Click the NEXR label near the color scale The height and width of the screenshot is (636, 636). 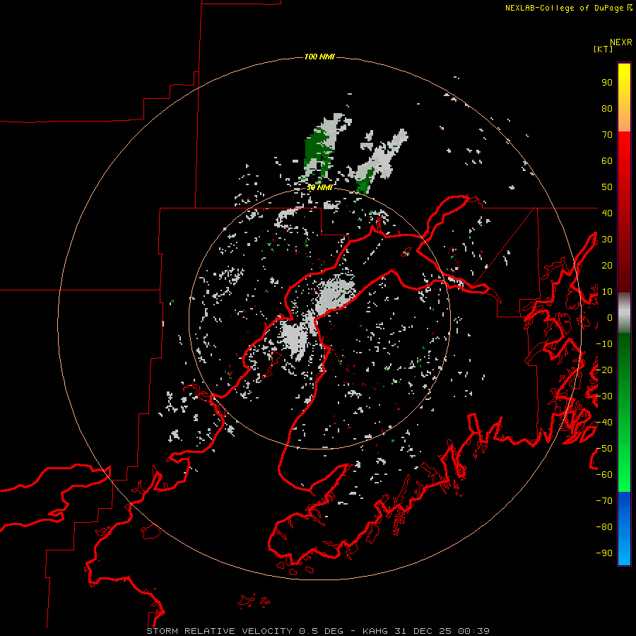[x=621, y=42]
